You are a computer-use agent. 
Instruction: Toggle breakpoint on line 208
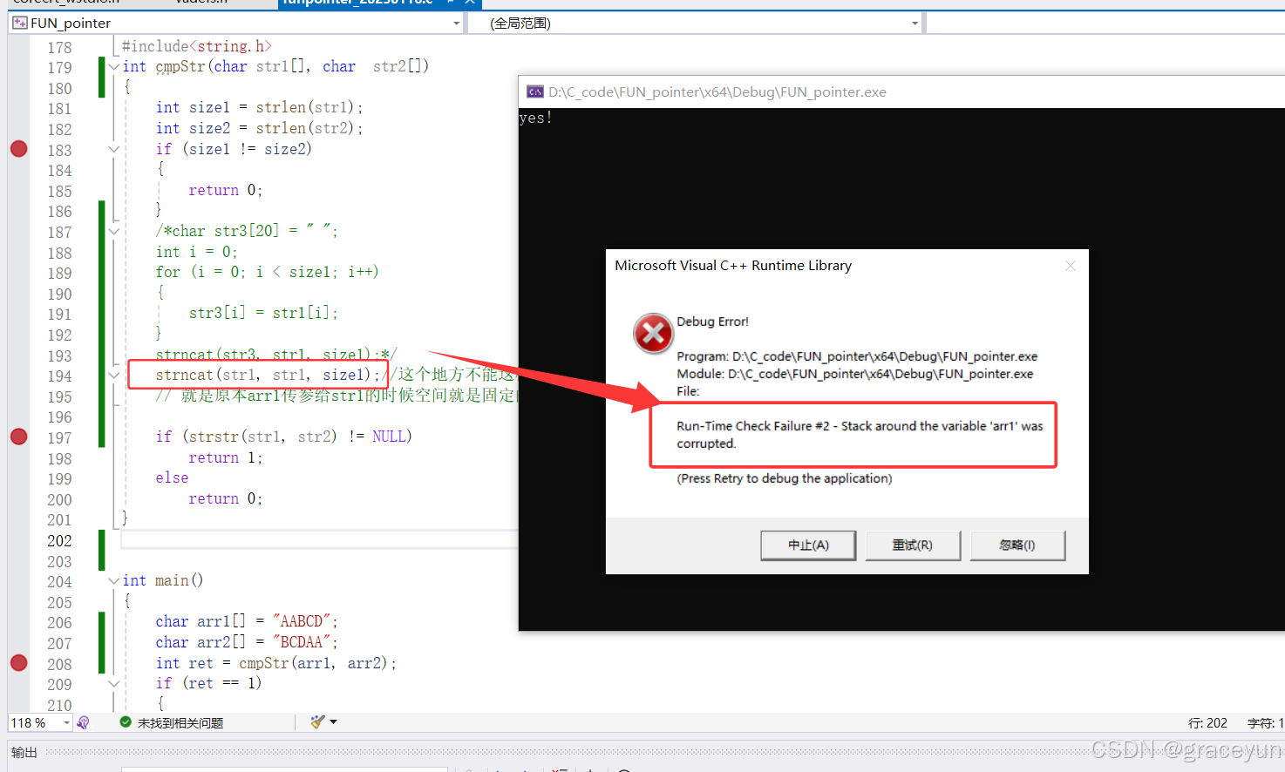tap(18, 663)
